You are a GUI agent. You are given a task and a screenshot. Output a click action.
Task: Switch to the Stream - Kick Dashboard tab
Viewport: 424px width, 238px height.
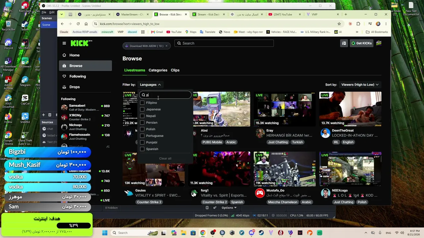(x=208, y=15)
